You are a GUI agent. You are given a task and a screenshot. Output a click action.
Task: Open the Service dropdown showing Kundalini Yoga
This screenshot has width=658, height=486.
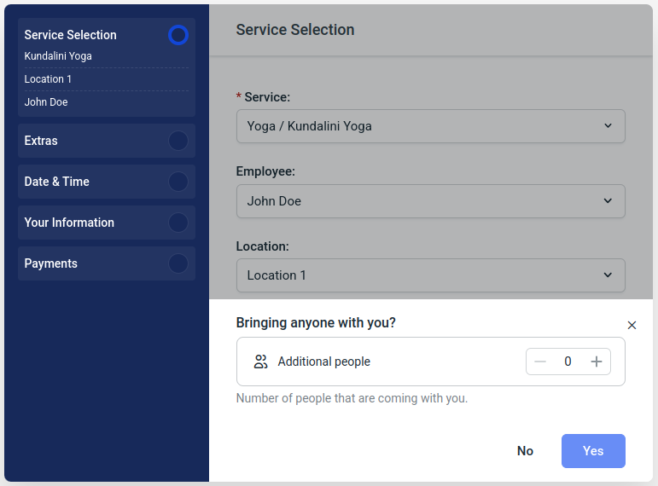[430, 126]
